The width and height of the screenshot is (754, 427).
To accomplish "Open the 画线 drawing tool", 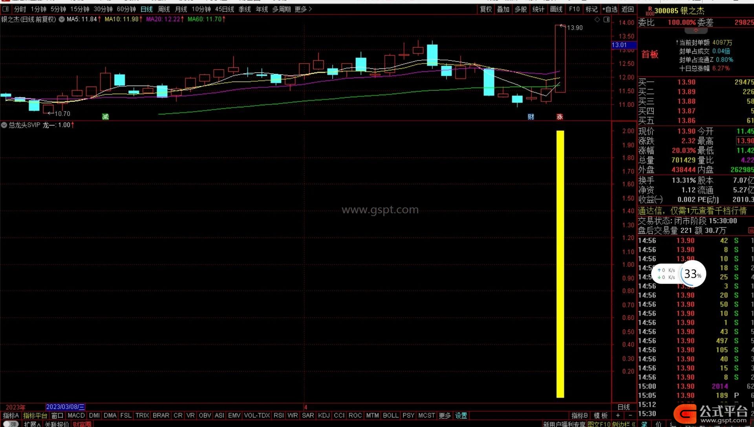I will pos(556,9).
